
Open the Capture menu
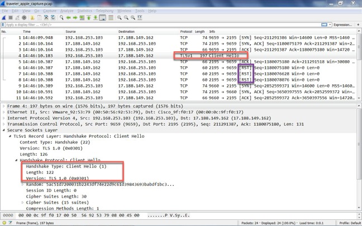pyautogui.click(x=50, y=11)
